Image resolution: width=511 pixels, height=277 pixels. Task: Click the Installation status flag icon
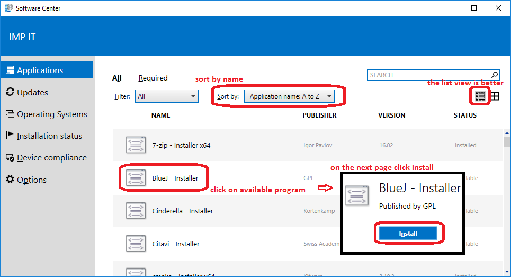tap(10, 135)
